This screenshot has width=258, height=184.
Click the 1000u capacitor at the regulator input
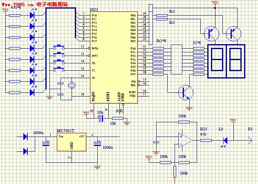46,143
